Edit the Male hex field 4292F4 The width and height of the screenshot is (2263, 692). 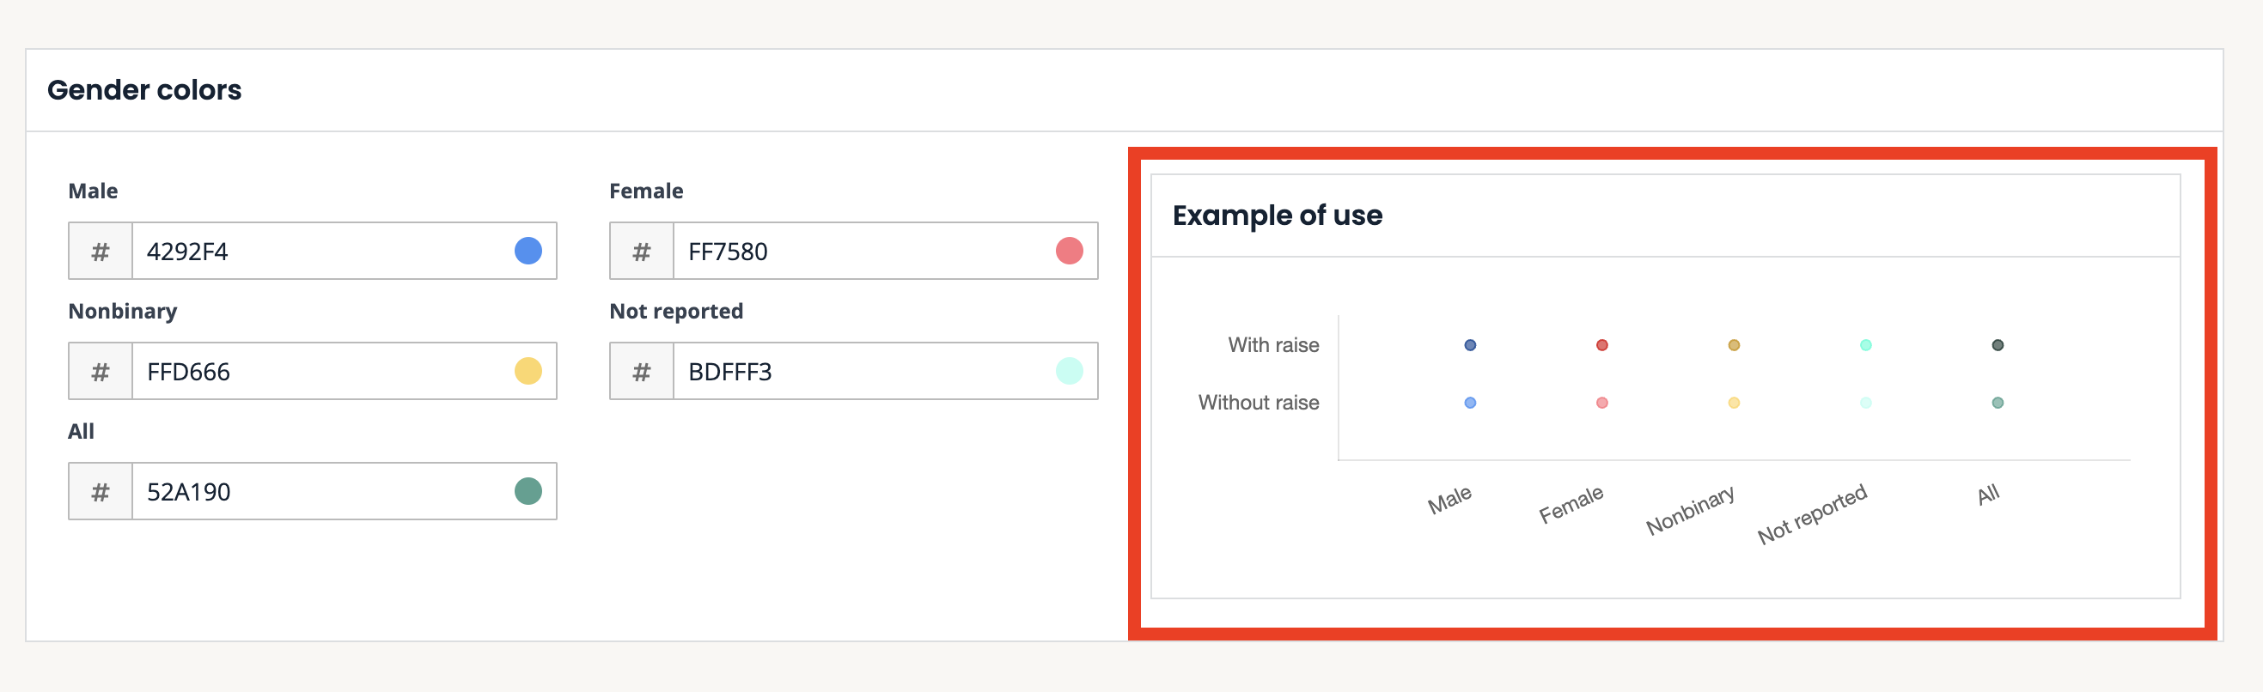point(320,252)
